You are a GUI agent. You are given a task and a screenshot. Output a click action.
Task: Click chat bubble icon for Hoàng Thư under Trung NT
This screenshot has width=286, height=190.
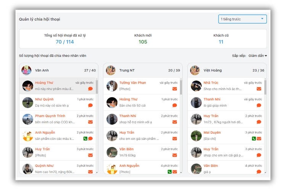[175, 105]
